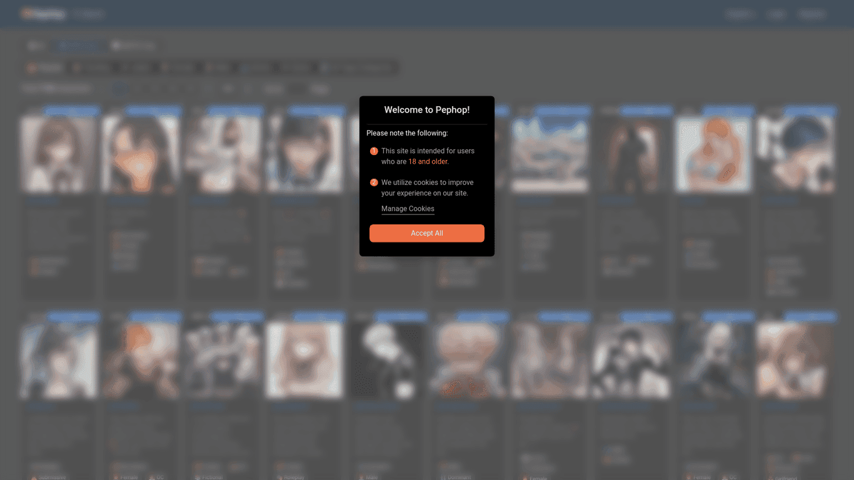Select the blue highlighted tab below the header
This screenshot has width=854, height=480.
(78, 46)
